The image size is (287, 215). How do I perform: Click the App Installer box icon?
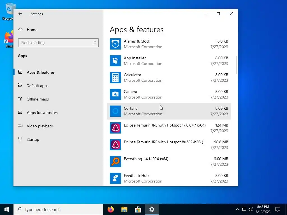pos(115,61)
